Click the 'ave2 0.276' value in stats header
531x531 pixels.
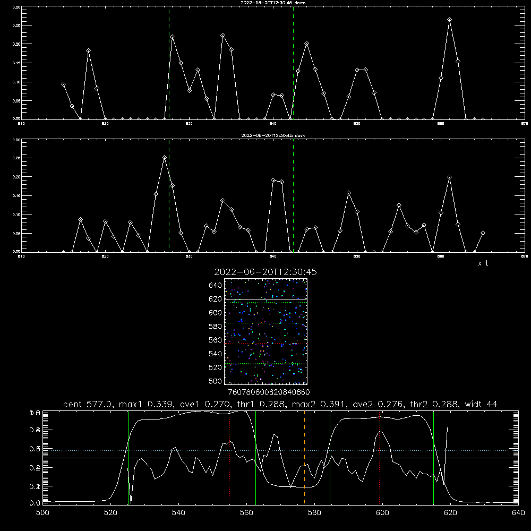379,404
